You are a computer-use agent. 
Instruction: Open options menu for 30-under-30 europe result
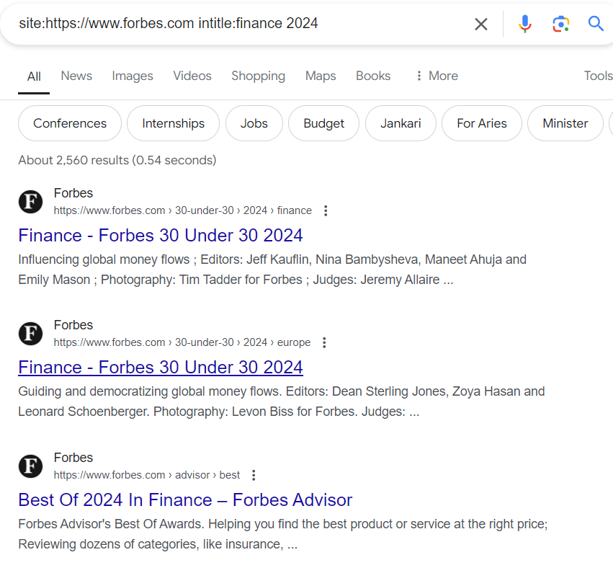324,342
